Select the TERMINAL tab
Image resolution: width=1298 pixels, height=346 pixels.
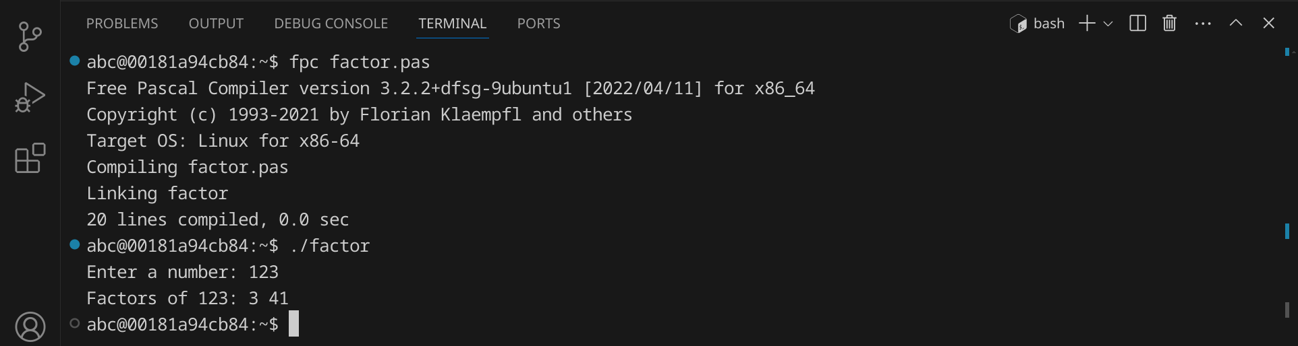[452, 24]
